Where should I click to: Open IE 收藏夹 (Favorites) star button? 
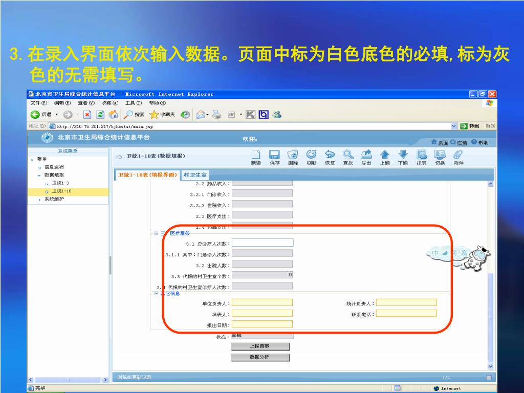162,115
